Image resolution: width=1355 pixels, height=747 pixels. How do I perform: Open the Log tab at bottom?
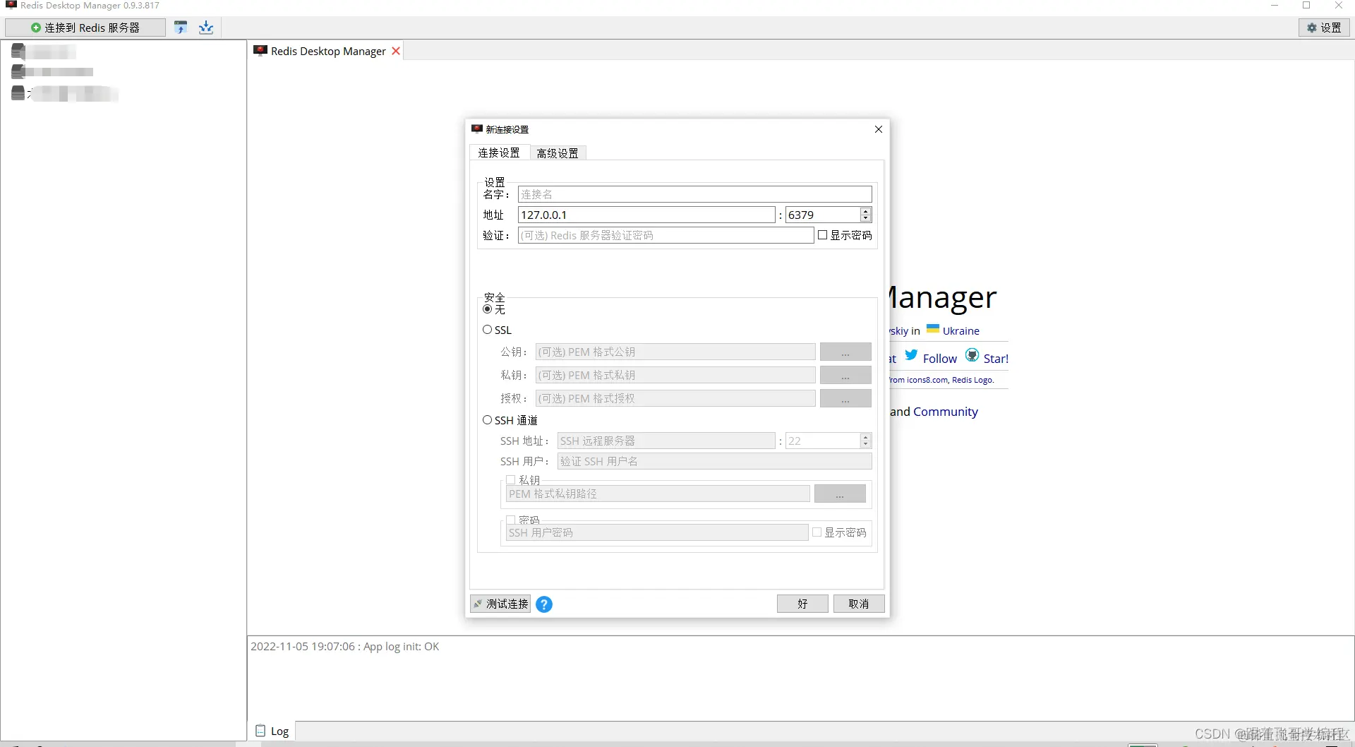click(272, 731)
